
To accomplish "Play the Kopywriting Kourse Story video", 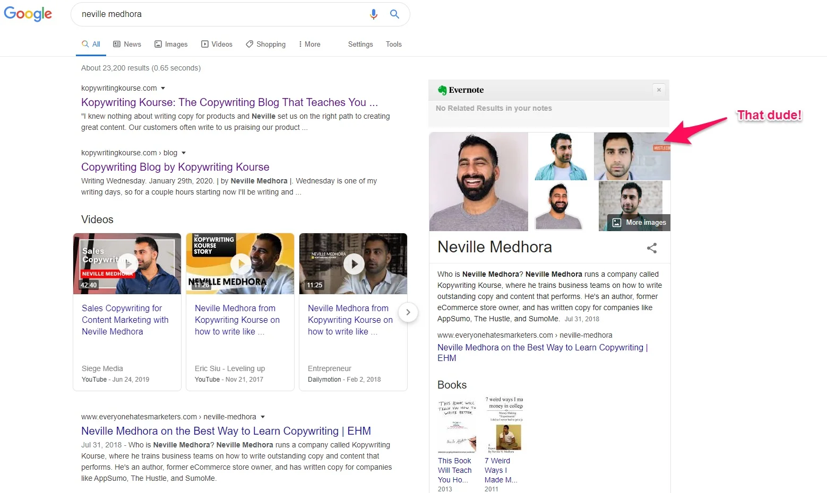I will point(240,263).
